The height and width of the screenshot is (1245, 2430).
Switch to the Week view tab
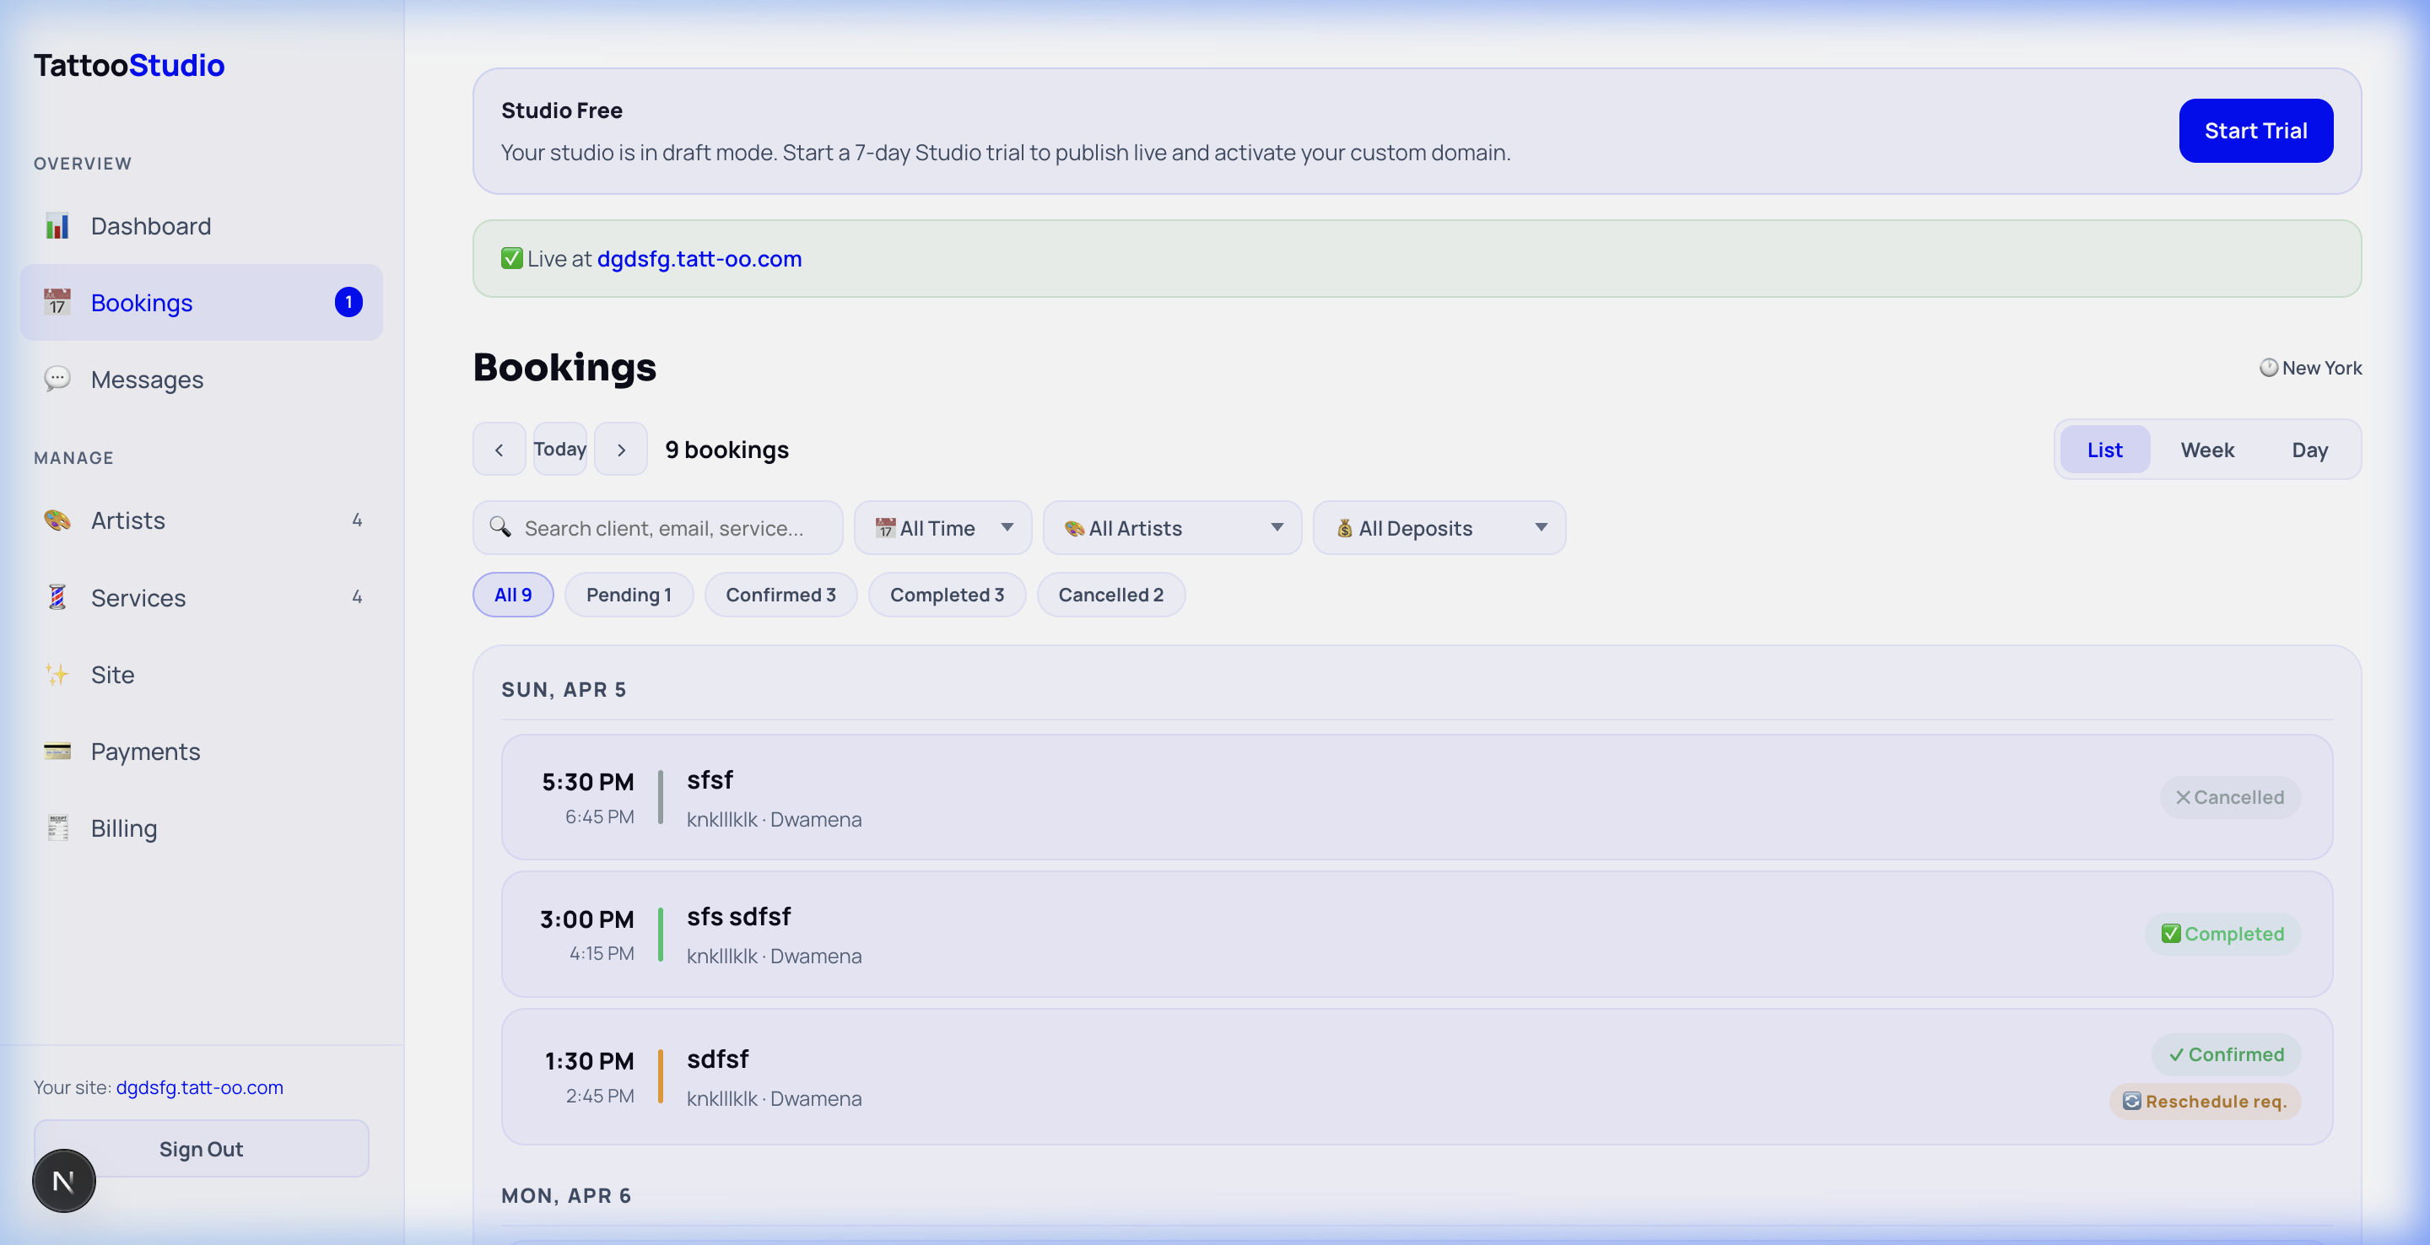2207,449
